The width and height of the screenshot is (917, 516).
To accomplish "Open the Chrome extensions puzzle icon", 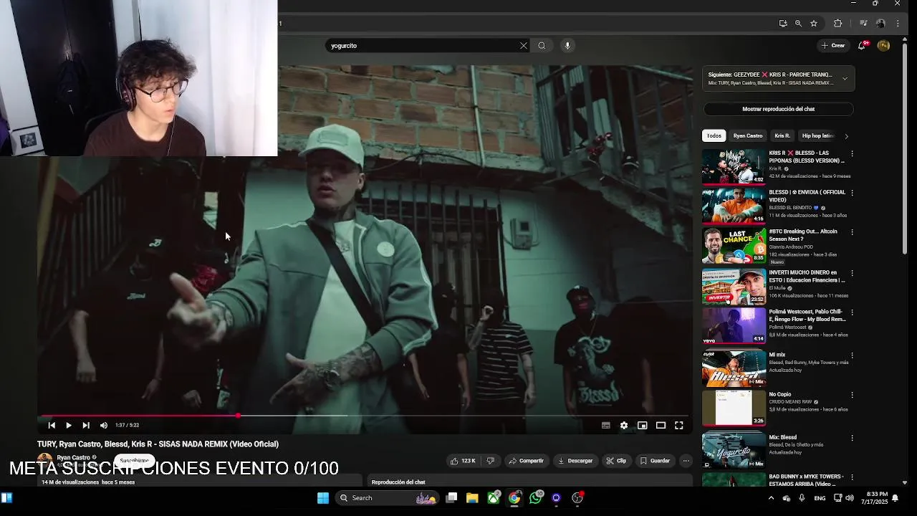I will point(837,24).
